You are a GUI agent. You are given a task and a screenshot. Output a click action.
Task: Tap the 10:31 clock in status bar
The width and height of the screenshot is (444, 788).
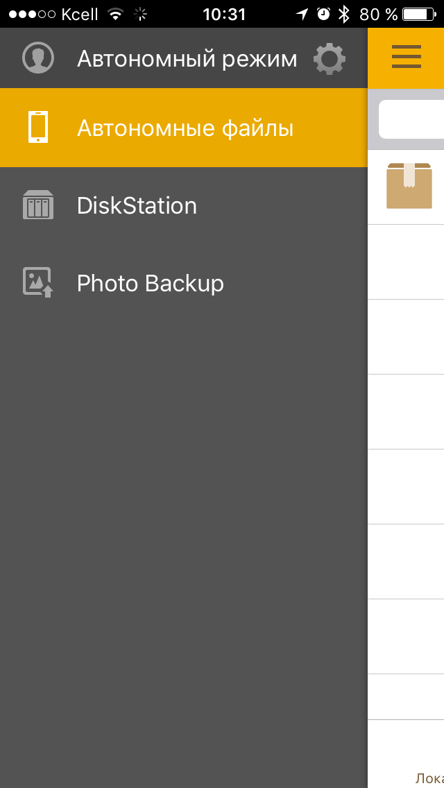pos(224,15)
